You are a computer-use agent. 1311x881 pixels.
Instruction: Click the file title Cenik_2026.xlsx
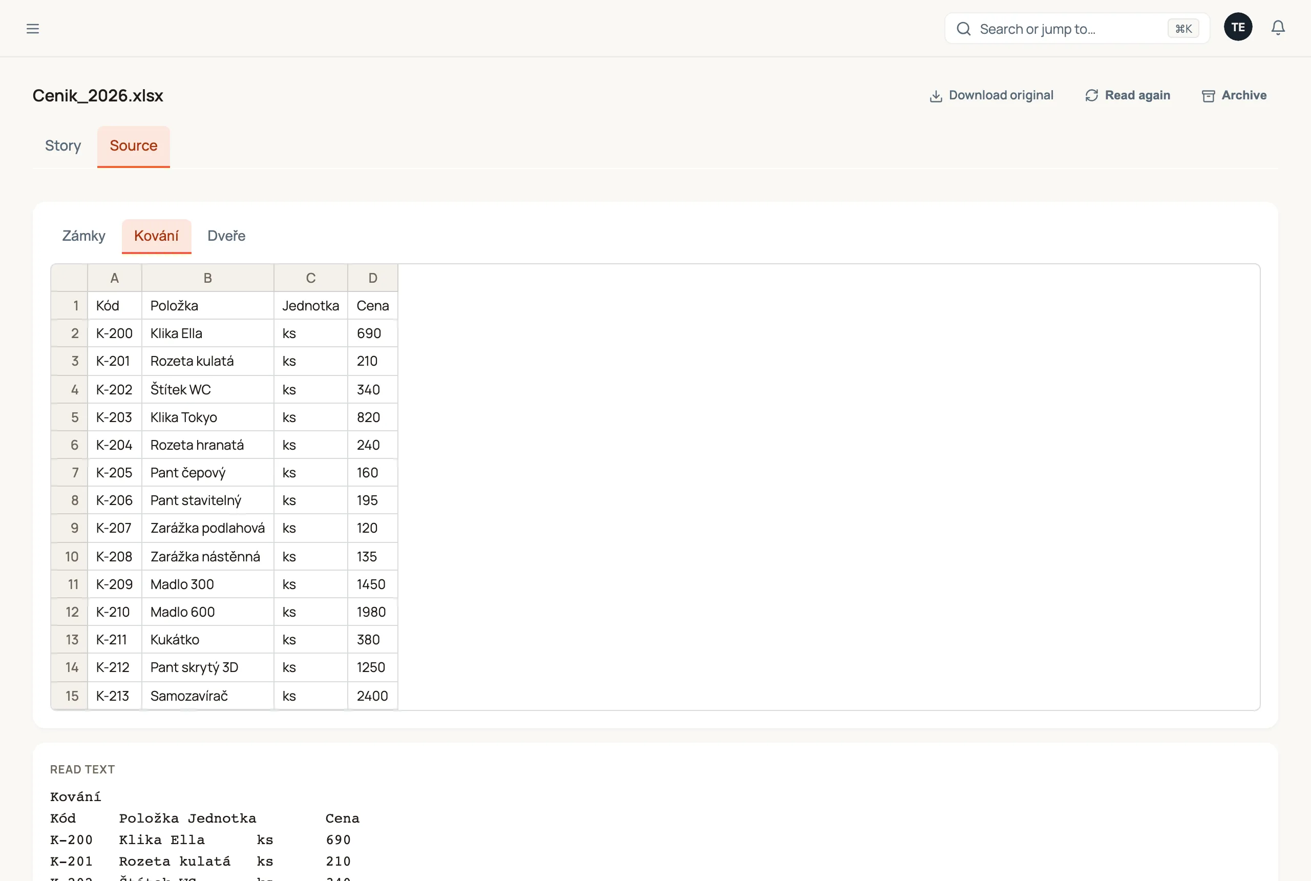tap(98, 96)
